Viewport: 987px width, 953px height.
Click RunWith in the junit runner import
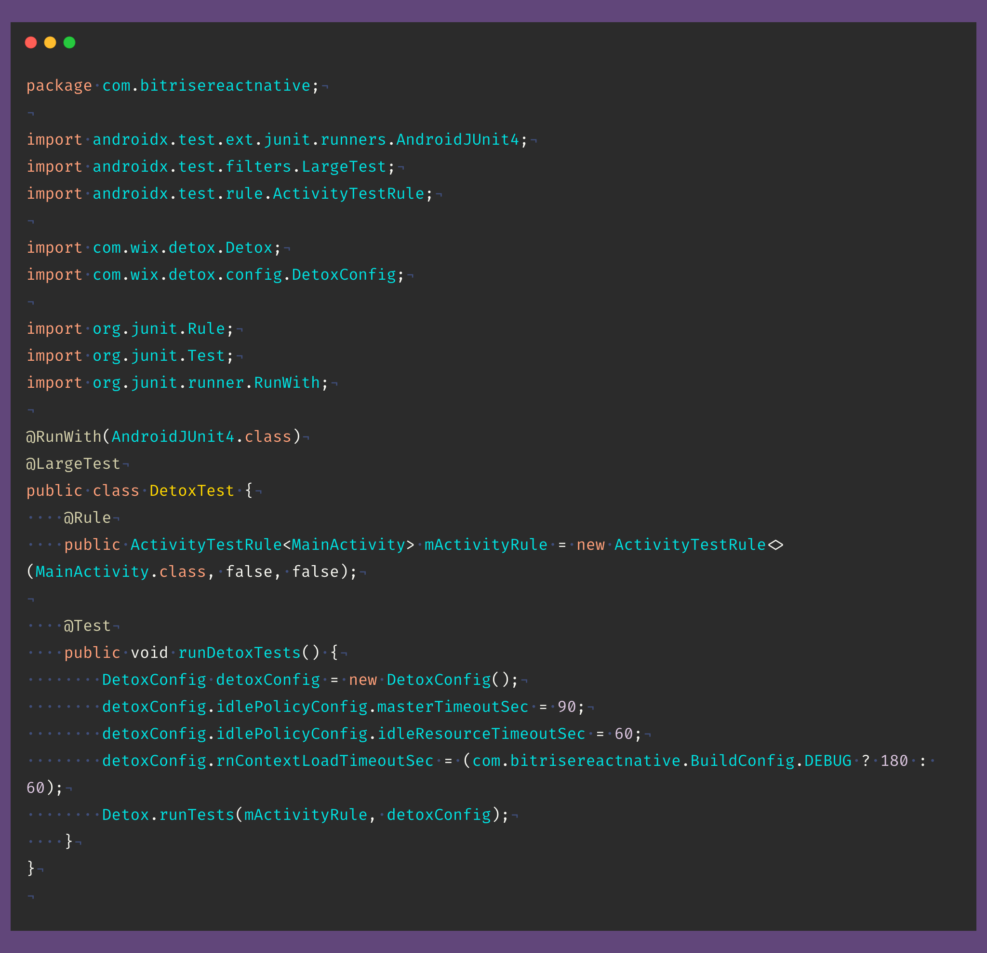(x=287, y=382)
